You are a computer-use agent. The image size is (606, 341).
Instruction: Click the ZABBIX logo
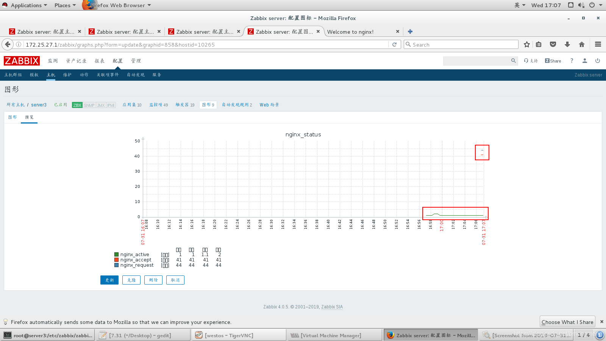[22, 61]
